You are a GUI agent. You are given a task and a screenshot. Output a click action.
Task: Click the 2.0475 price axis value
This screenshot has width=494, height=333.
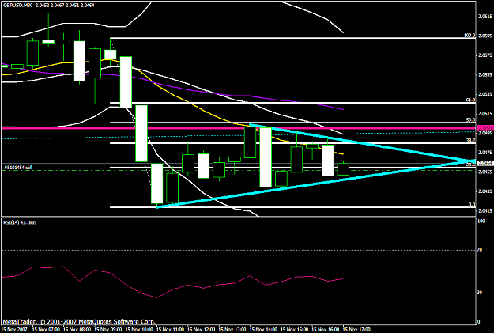pyautogui.click(x=485, y=153)
